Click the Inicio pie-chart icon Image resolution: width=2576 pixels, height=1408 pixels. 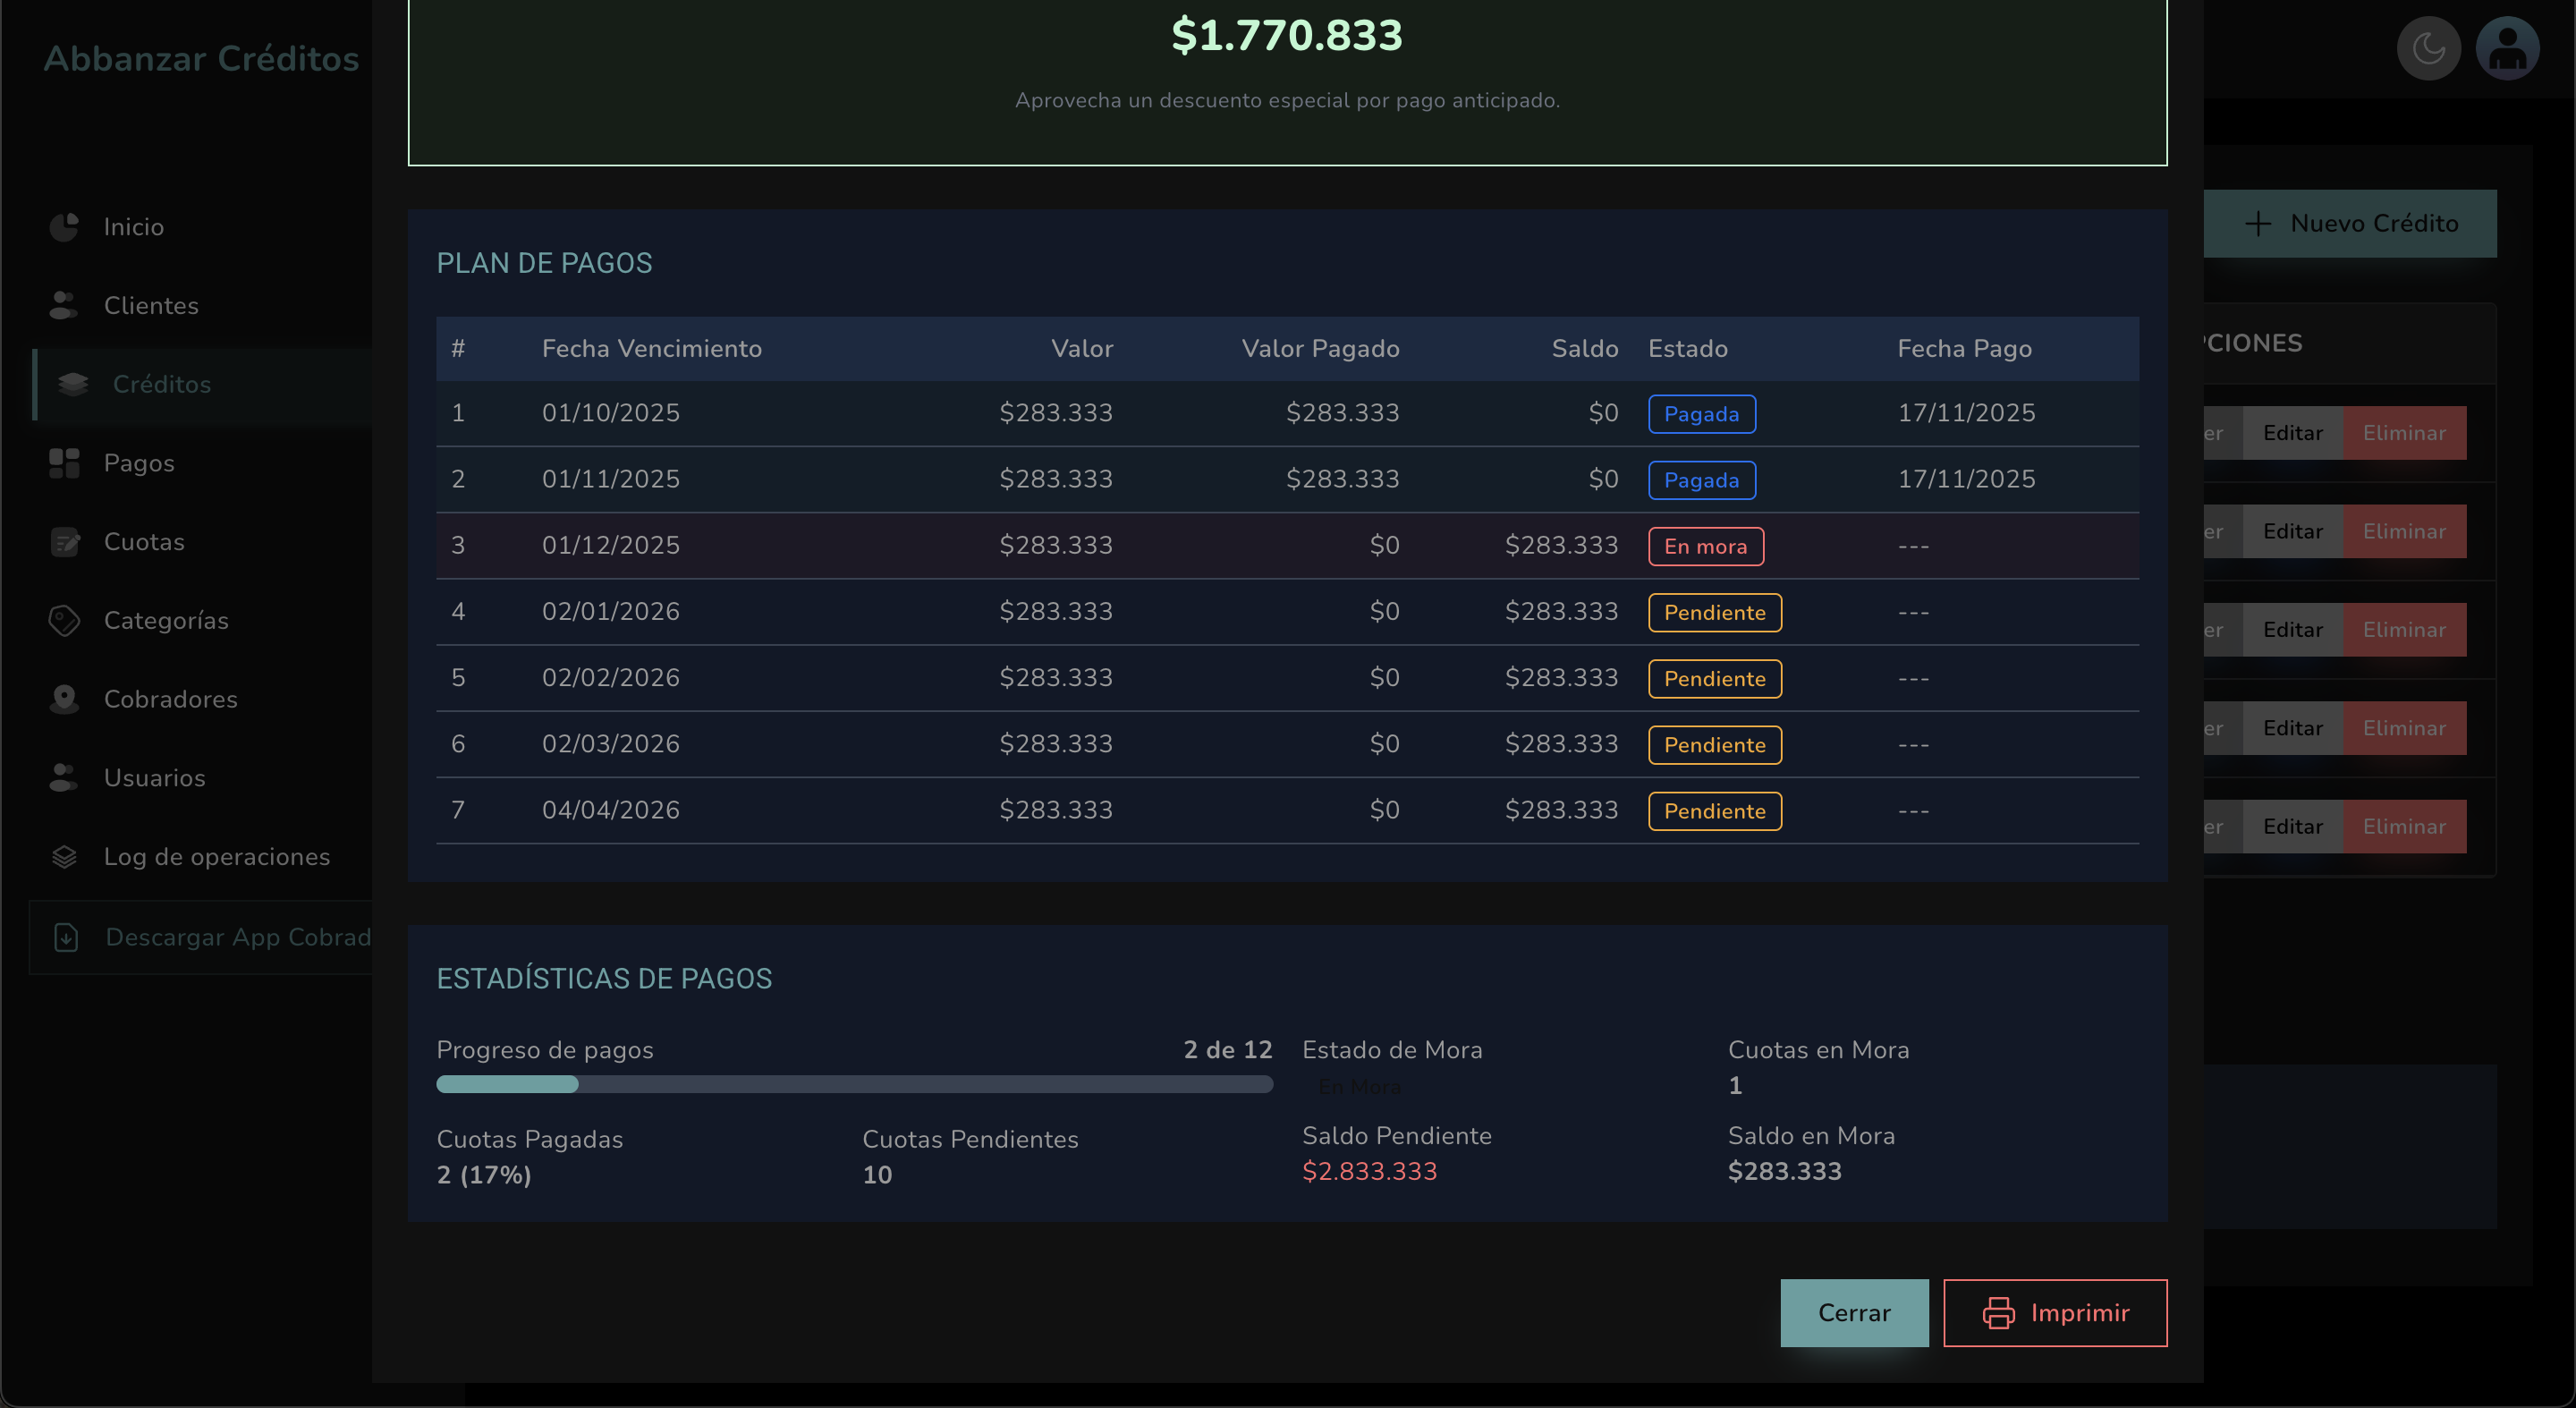(64, 227)
